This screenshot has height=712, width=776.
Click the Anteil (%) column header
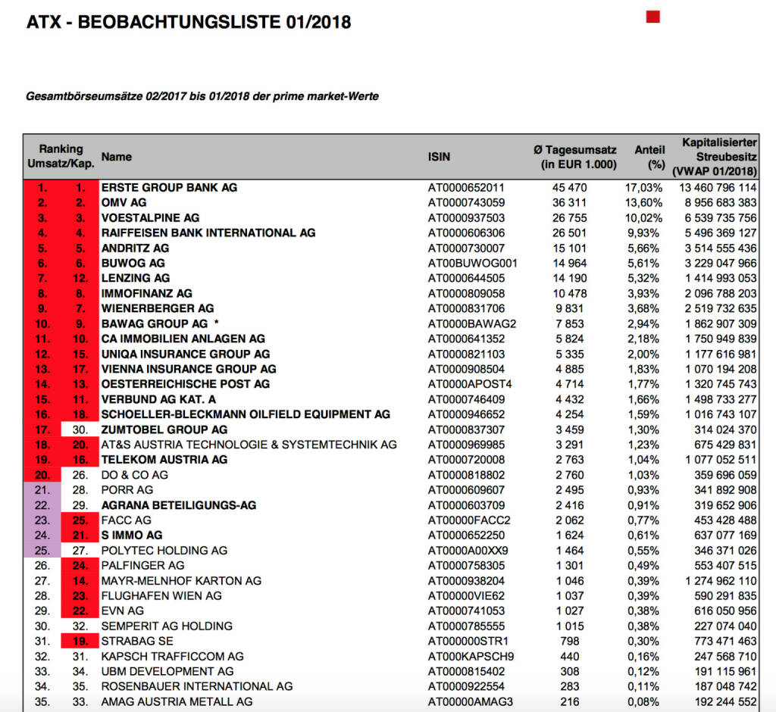(649, 157)
